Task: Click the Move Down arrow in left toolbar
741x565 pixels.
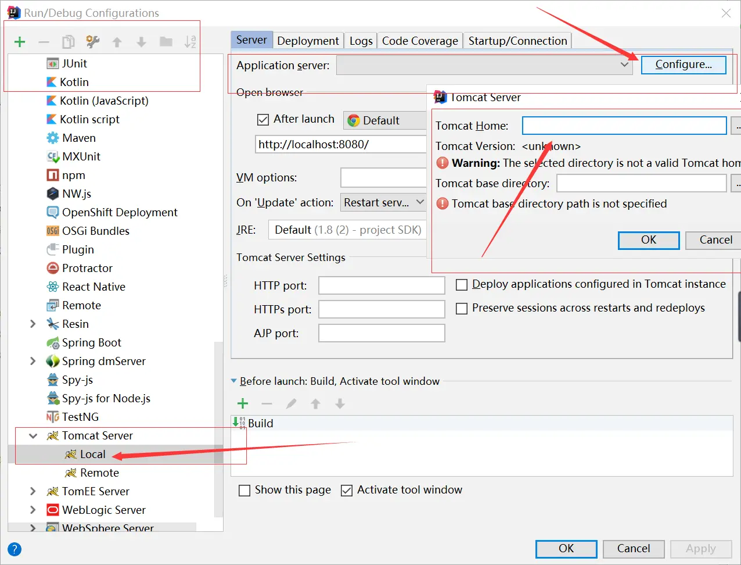Action: point(141,42)
